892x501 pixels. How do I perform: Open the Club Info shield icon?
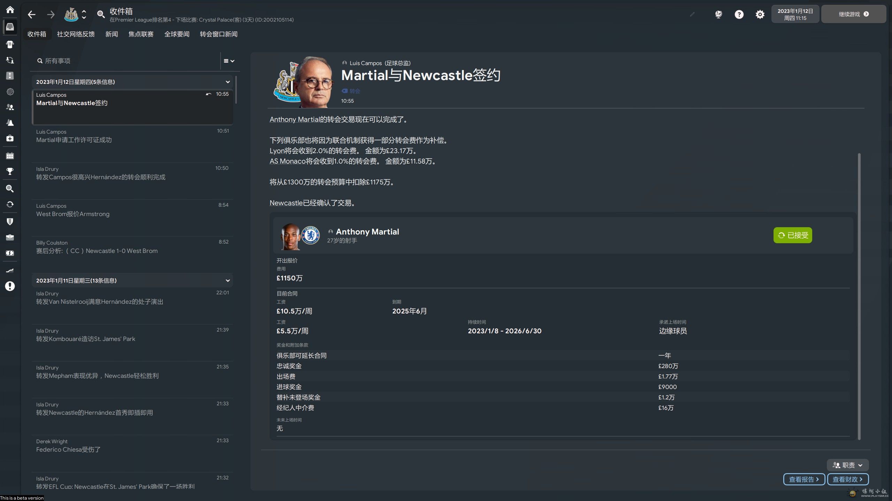click(10, 222)
